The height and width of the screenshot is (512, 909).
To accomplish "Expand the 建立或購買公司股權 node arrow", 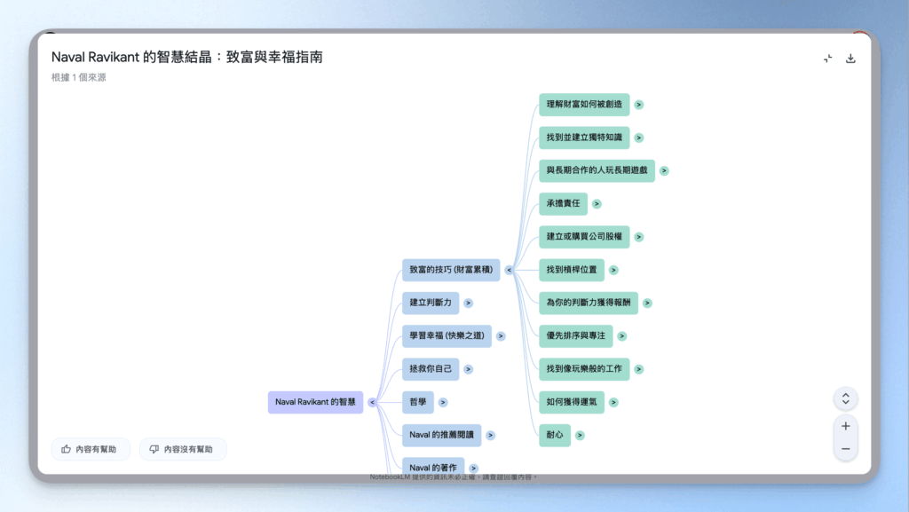I will 639,237.
